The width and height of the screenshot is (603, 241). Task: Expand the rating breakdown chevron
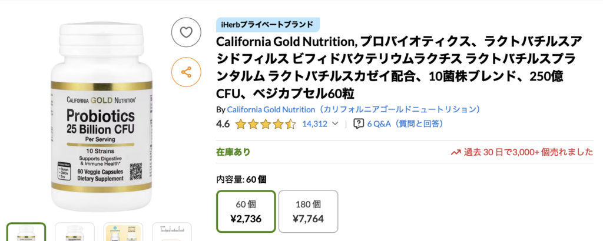coord(336,124)
